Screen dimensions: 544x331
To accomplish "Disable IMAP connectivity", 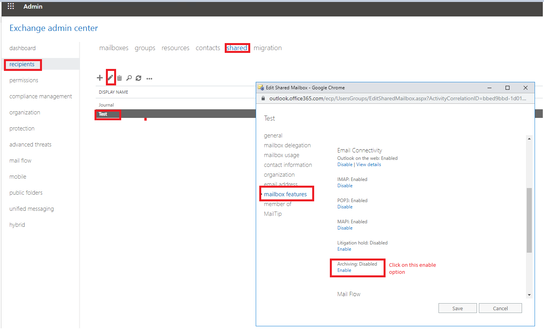I will 345,186.
